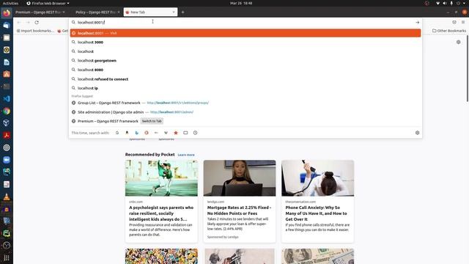Visit localhost:8001 highlighted suggestion
The image size is (469, 264).
[245, 33]
